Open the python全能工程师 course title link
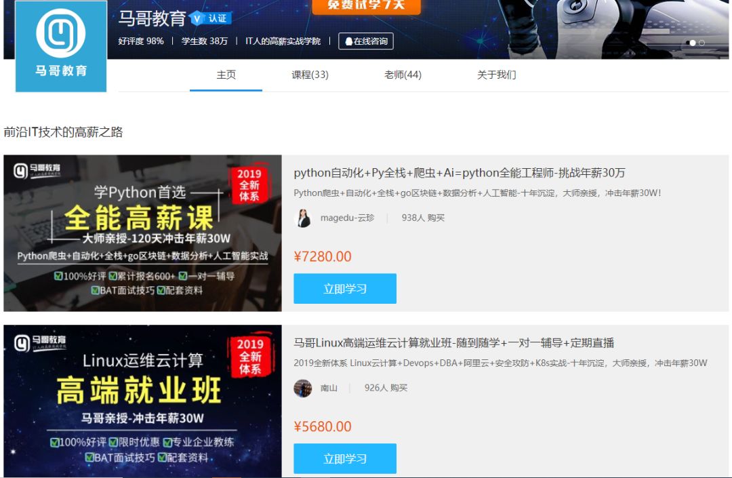732x478 pixels. [460, 173]
